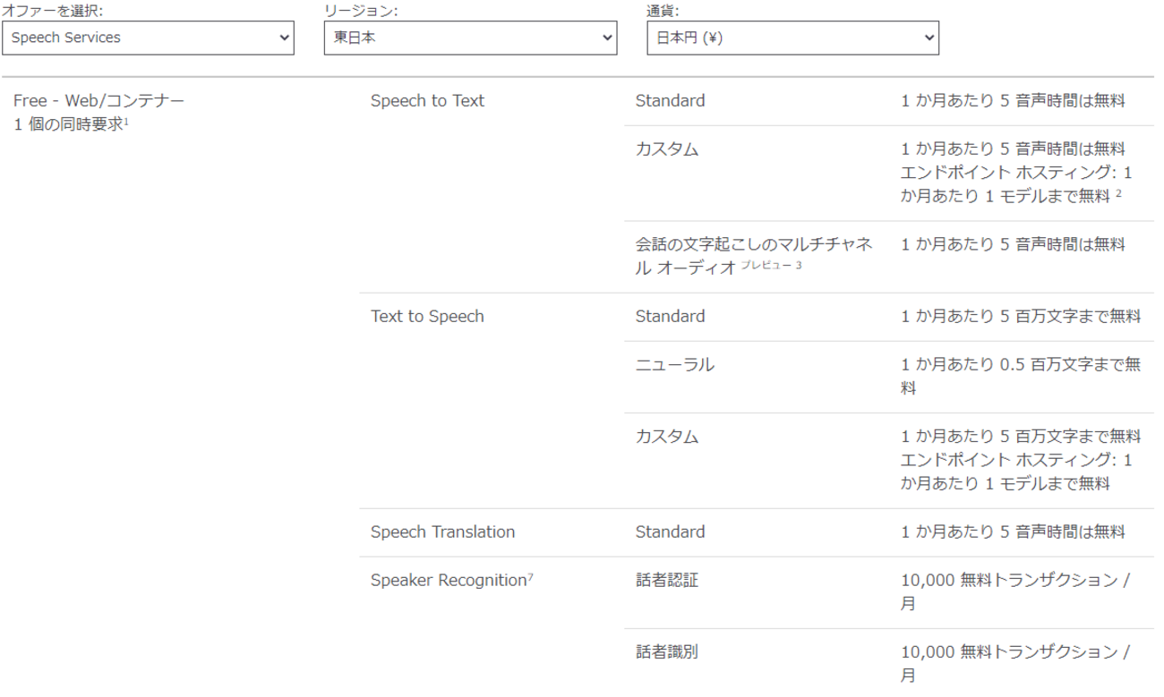Click footnote 7 beside Speaker Recognition

point(530,577)
